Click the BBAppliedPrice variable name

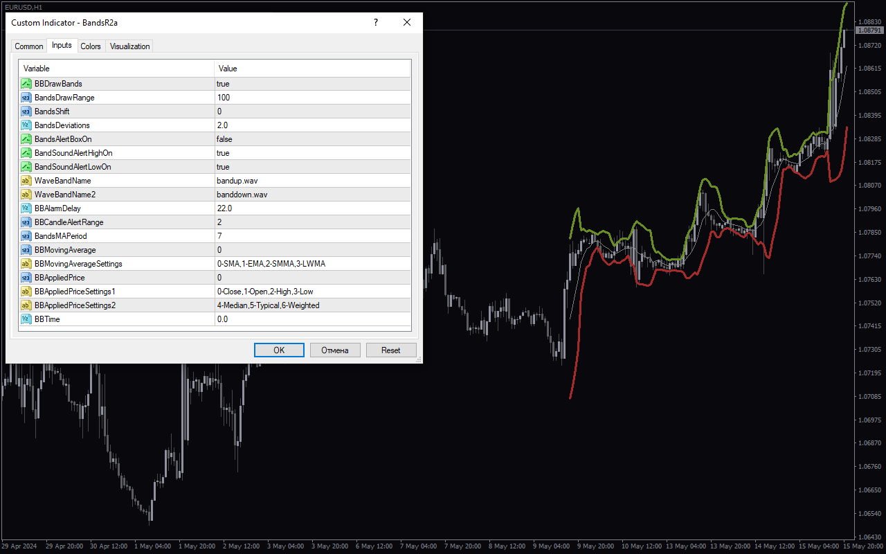pyautogui.click(x=60, y=278)
